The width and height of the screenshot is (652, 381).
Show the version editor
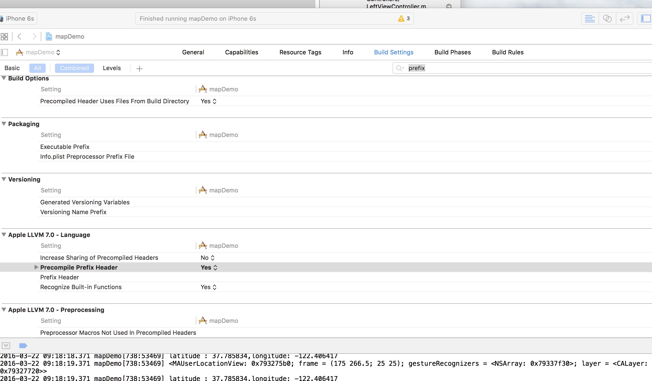625,18
